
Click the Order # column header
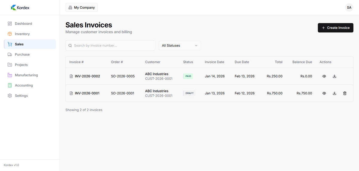click(117, 62)
